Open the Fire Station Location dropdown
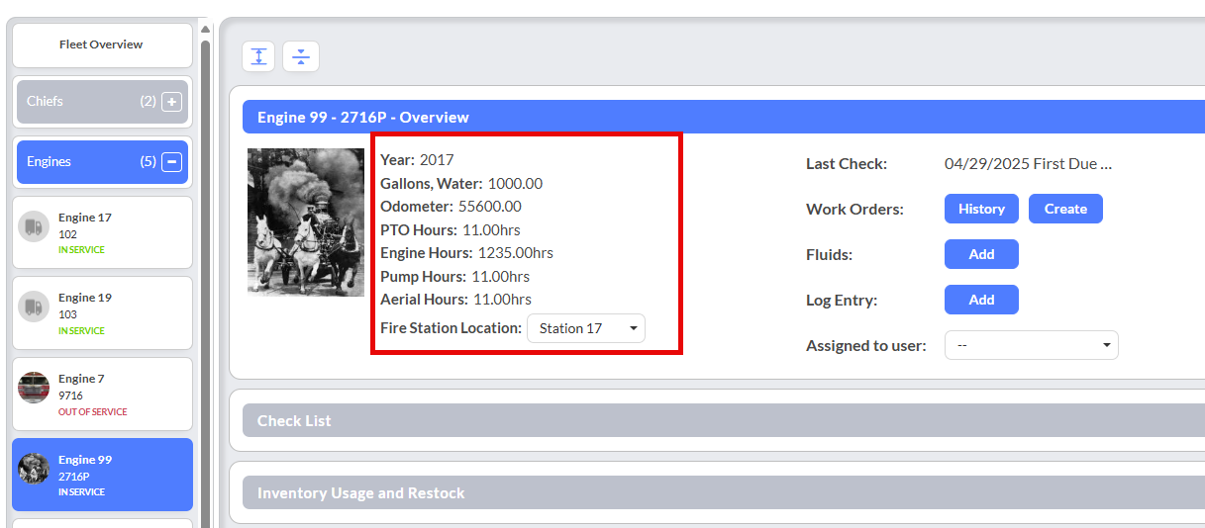The width and height of the screenshot is (1205, 528). click(x=585, y=328)
